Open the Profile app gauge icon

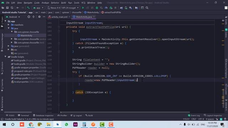pyautogui.click(x=106, y=8)
